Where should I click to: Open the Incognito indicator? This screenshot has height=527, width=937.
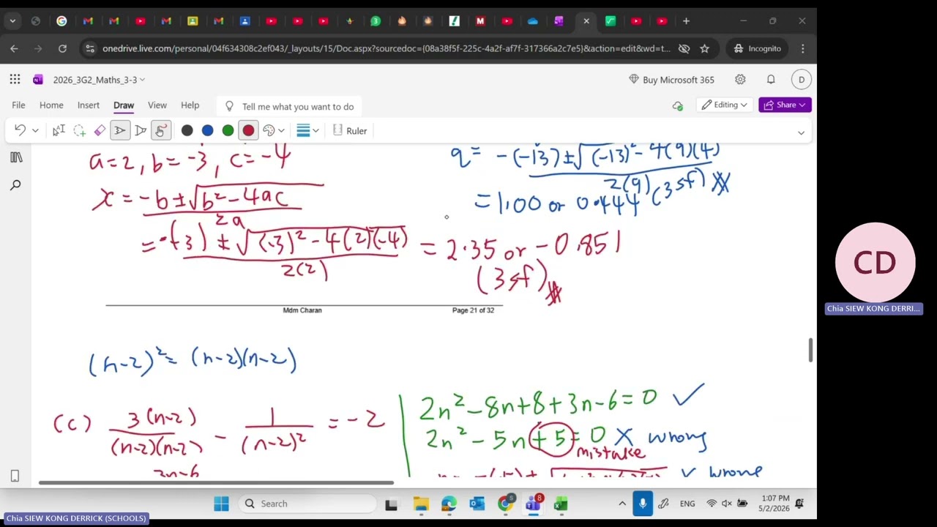pos(758,48)
